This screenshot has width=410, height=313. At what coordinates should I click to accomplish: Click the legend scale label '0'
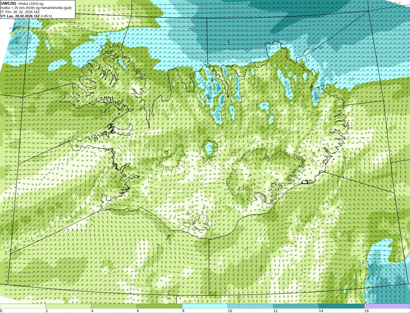1,311
